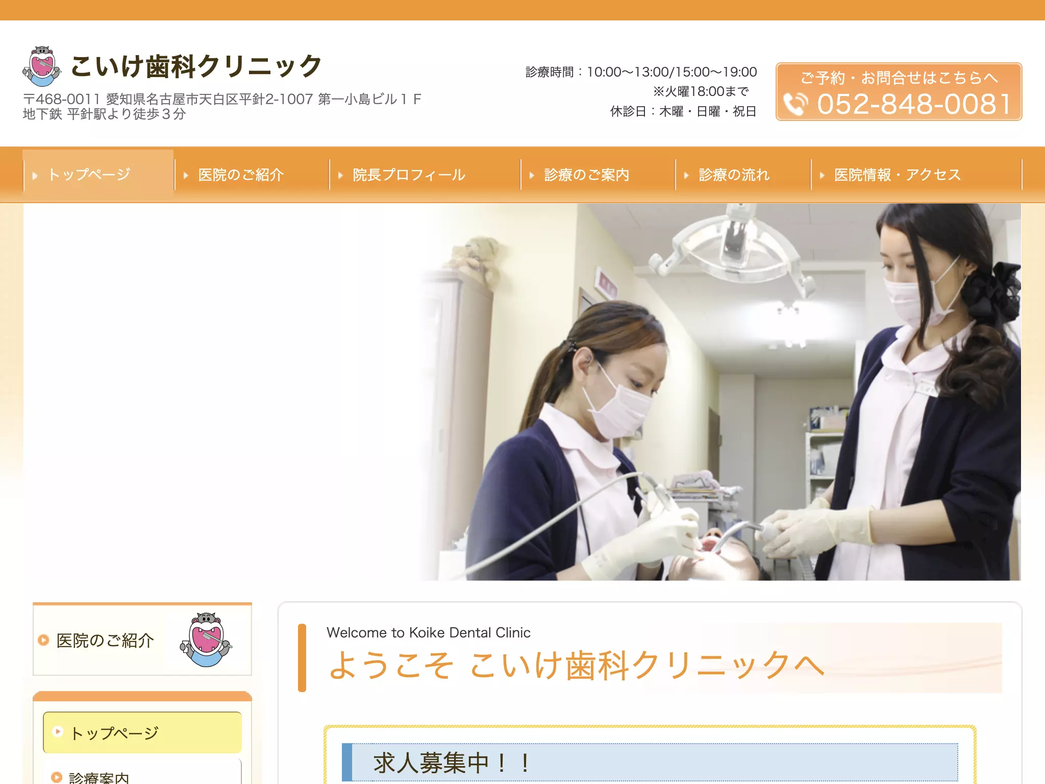Viewport: 1045px width, 784px height.
Task: Click the orange bullet beside 診療案内
Action: tap(57, 777)
